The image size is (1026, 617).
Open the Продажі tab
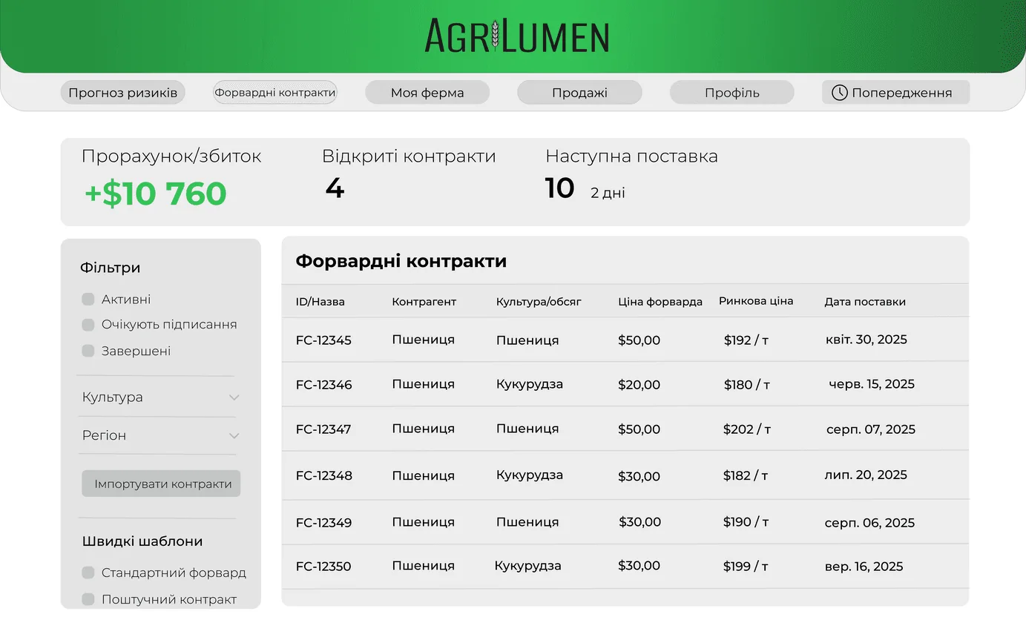coord(579,93)
